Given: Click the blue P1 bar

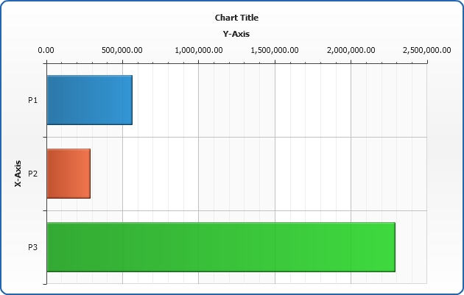Looking at the screenshot, I should (x=89, y=100).
